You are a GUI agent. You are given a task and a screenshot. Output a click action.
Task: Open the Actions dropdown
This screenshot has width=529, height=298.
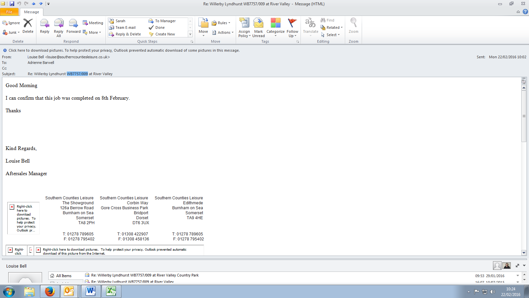pyautogui.click(x=223, y=32)
